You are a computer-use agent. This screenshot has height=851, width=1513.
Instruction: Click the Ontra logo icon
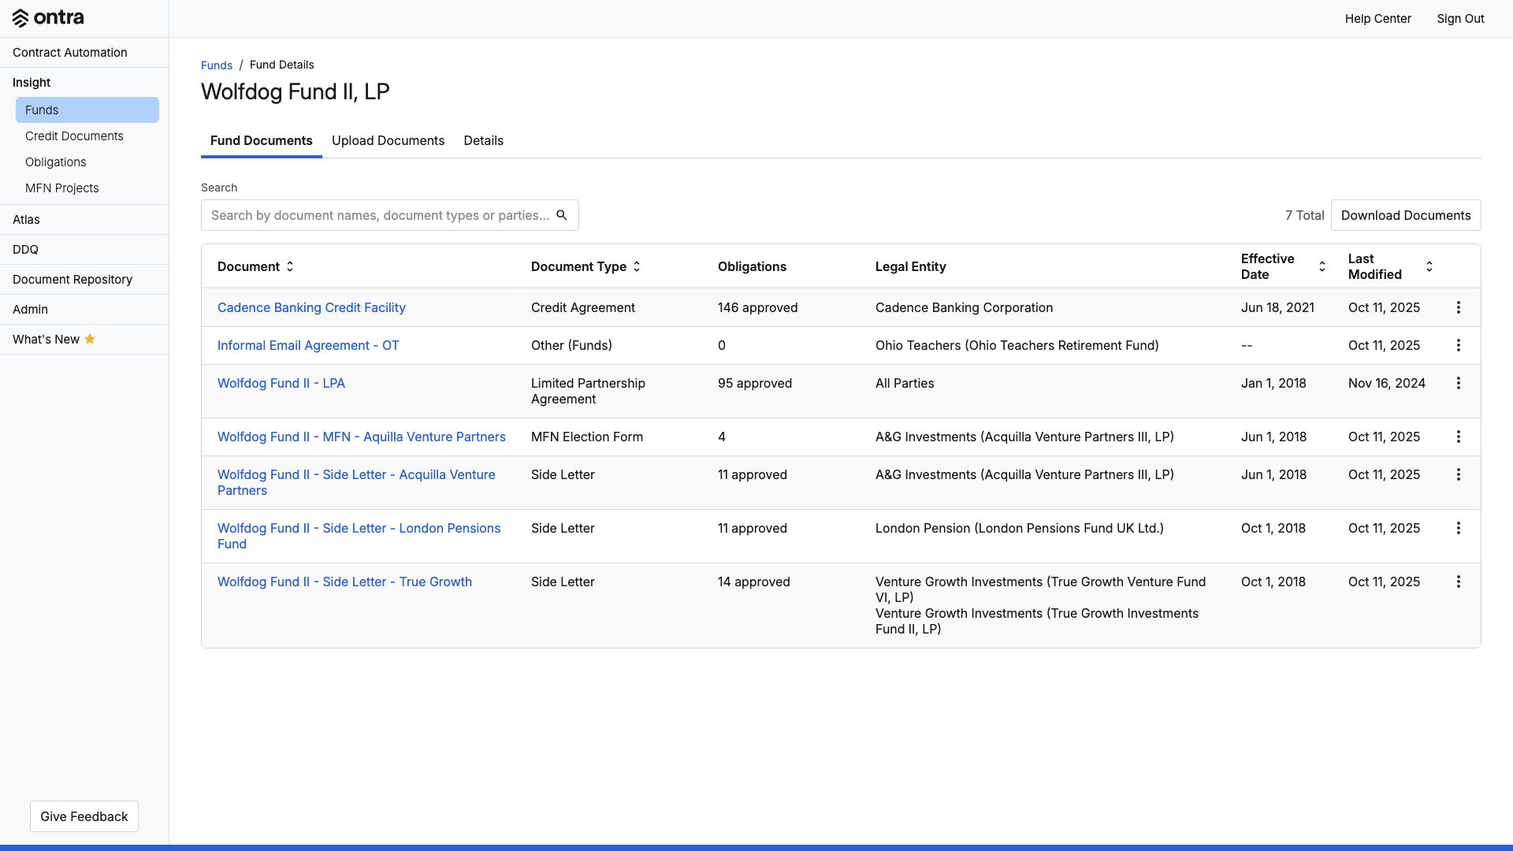click(20, 18)
